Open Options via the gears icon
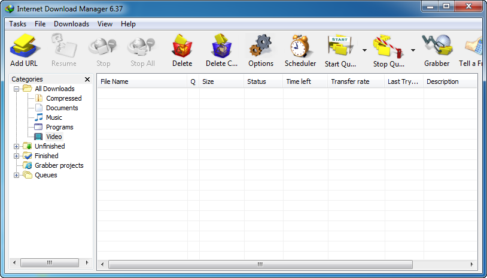487x278 pixels. (261, 46)
